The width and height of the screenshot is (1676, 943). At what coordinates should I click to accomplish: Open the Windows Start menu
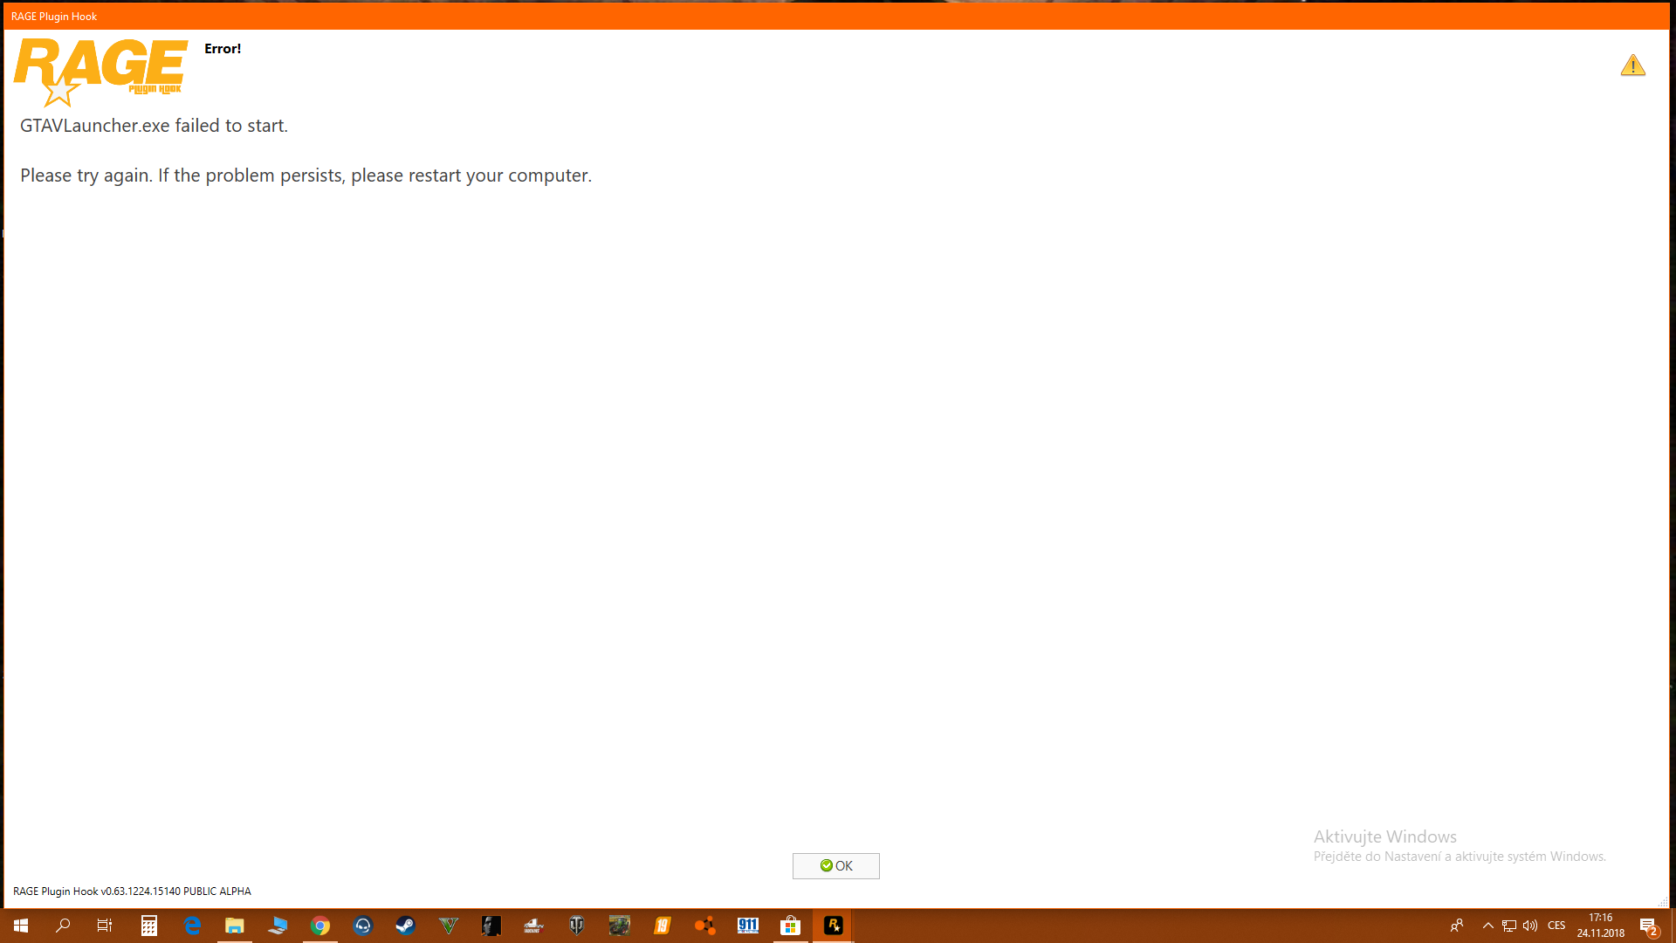point(21,926)
